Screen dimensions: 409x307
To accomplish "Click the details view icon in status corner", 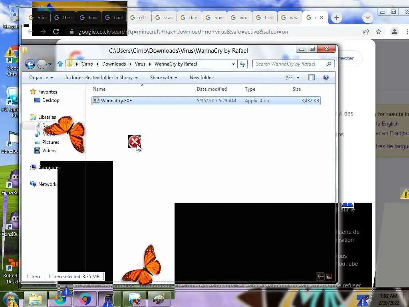I will 321,276.
